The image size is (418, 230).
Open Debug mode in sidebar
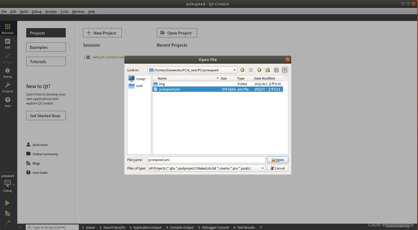point(8,73)
